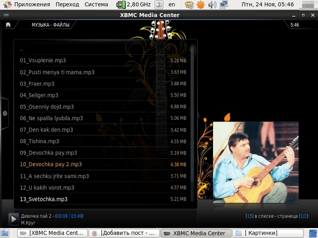
Task: Click the show desktop icon in taskbar
Action: click(5, 233)
